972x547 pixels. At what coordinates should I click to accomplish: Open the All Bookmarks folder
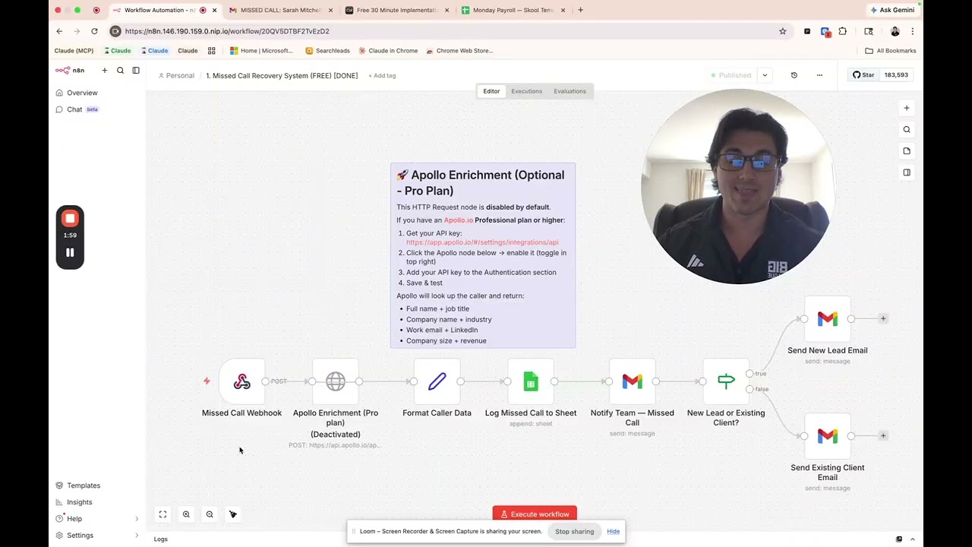pyautogui.click(x=891, y=51)
